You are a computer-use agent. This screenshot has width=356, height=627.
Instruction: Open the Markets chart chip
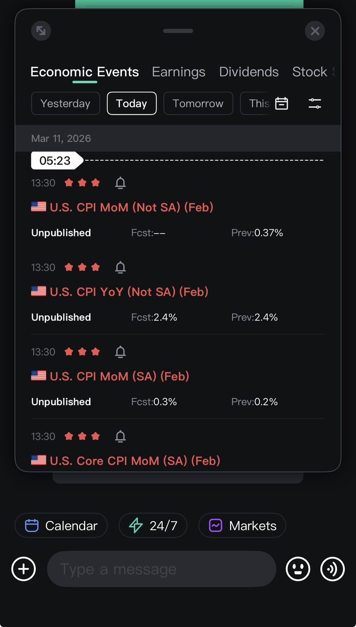pyautogui.click(x=242, y=525)
